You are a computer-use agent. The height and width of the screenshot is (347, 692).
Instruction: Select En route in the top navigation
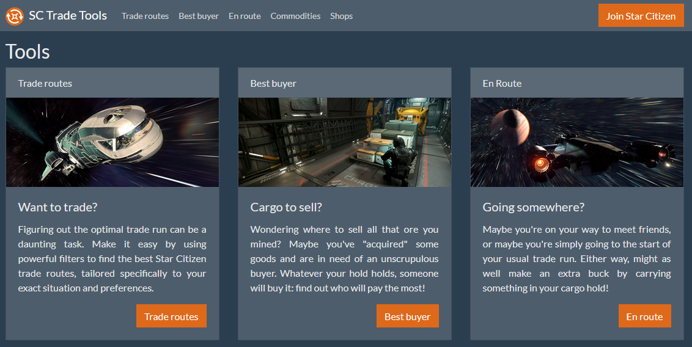point(245,16)
